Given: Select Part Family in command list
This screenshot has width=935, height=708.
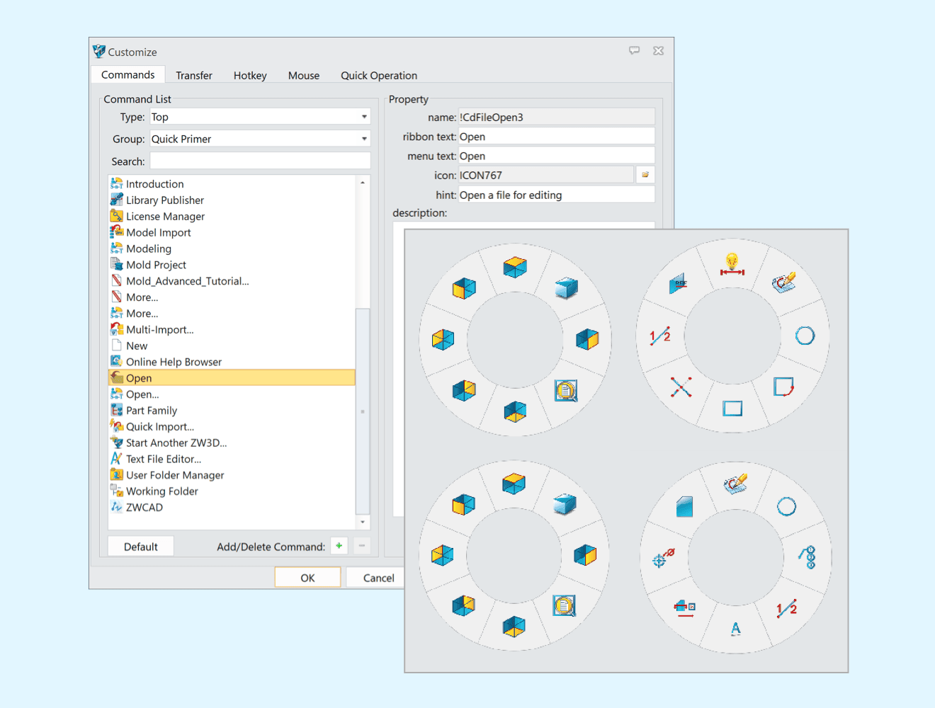Looking at the screenshot, I should coord(152,411).
